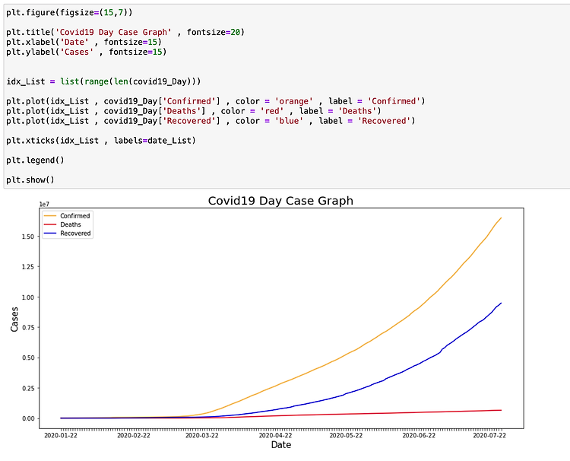
Task: Click the x-axis tick label 2020-06-22
Action: click(x=419, y=436)
